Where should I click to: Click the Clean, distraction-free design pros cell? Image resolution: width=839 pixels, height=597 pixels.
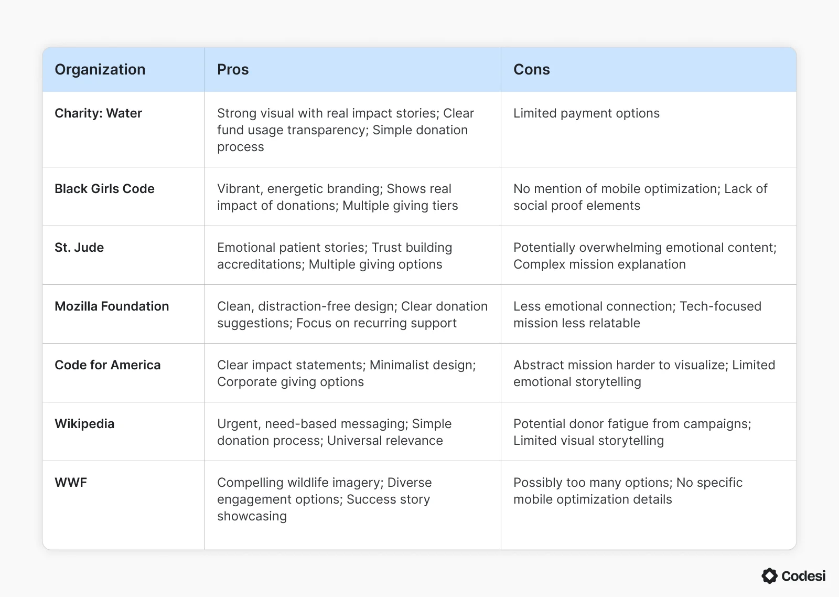[x=352, y=315]
